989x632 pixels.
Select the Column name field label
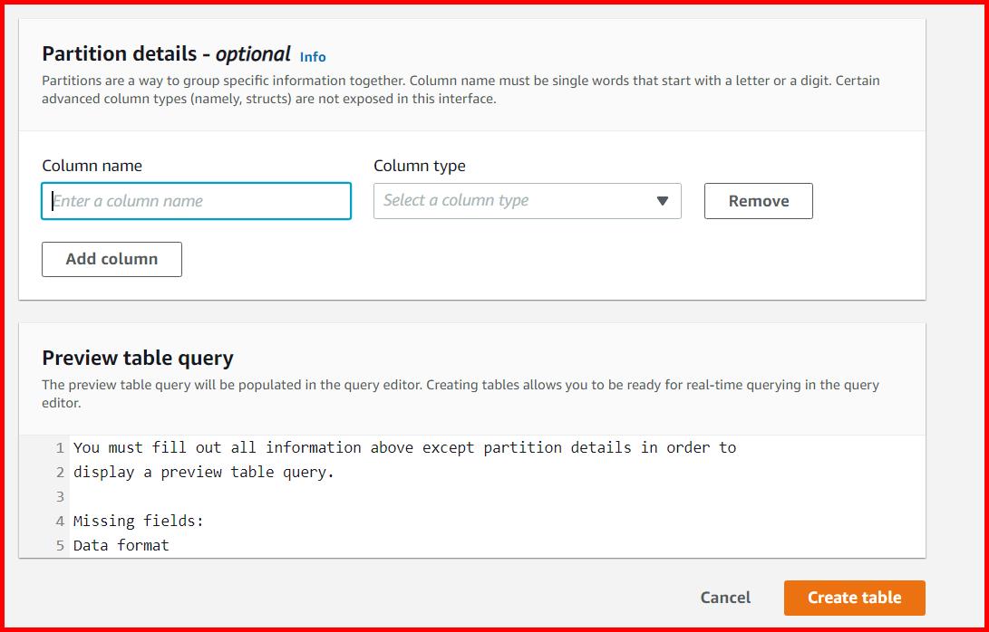tap(92, 166)
